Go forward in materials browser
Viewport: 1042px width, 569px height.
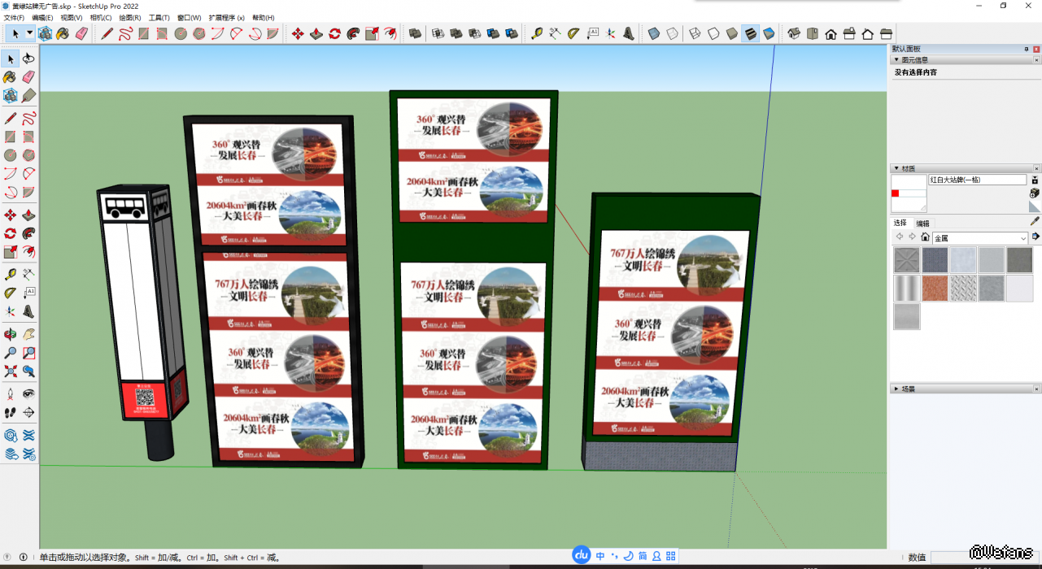(912, 237)
